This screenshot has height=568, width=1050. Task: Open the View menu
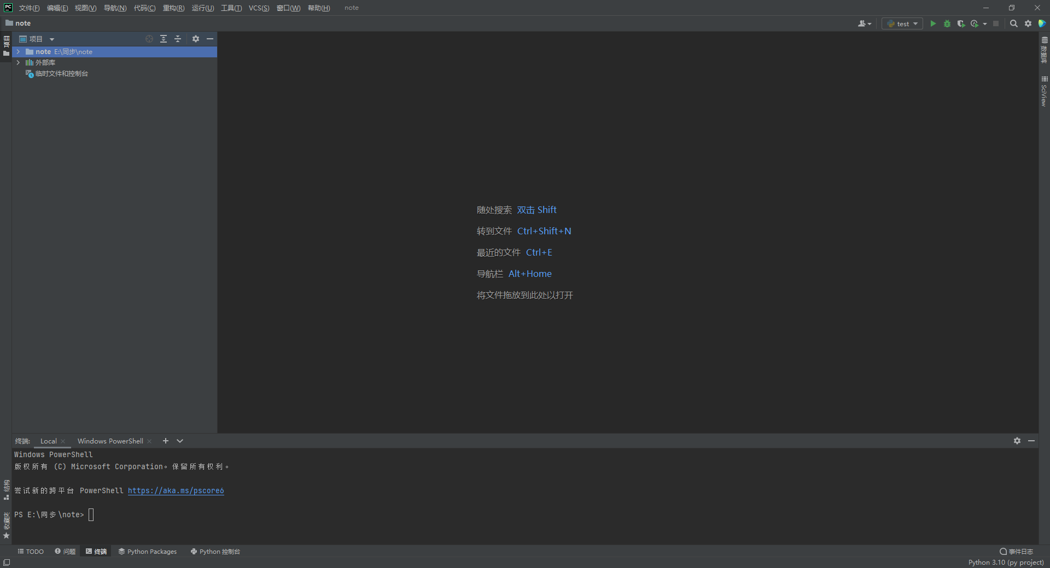point(85,8)
